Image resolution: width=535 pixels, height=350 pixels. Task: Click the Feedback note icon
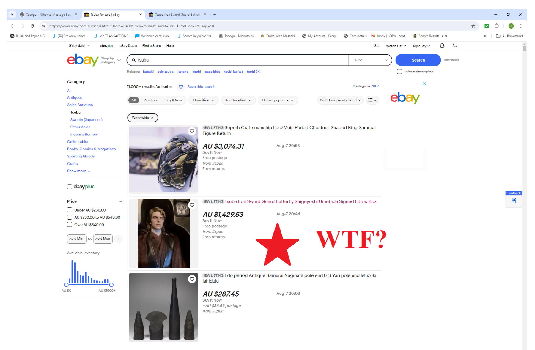514,201
